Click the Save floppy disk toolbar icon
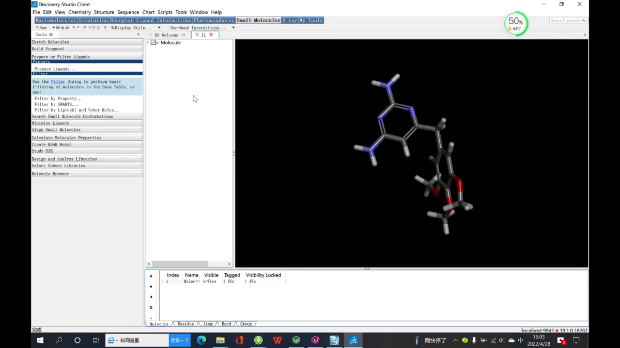 [x=67, y=28]
